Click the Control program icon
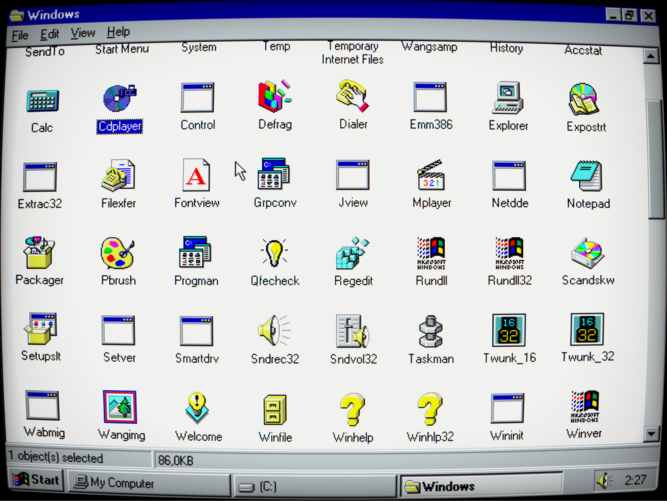The height and width of the screenshot is (501, 667). pyautogui.click(x=198, y=97)
